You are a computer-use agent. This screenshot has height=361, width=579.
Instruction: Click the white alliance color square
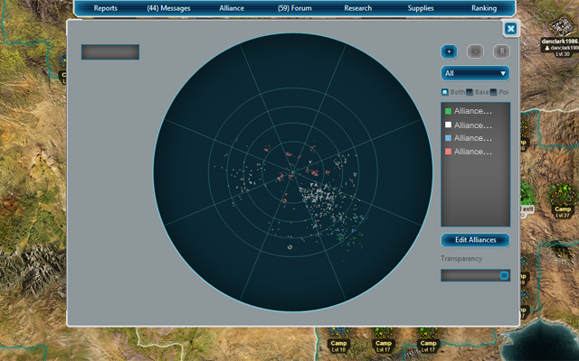[449, 125]
